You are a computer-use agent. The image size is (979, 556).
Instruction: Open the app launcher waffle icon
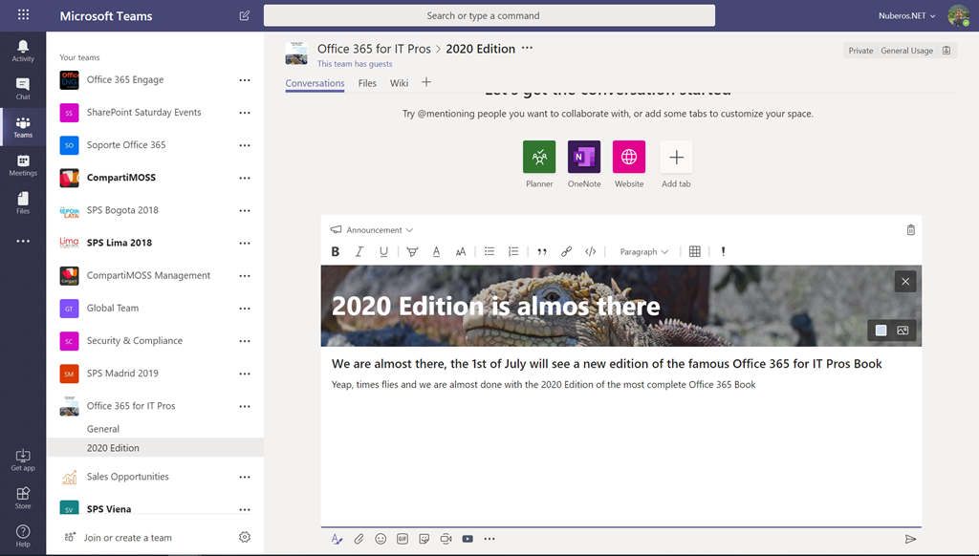click(23, 14)
